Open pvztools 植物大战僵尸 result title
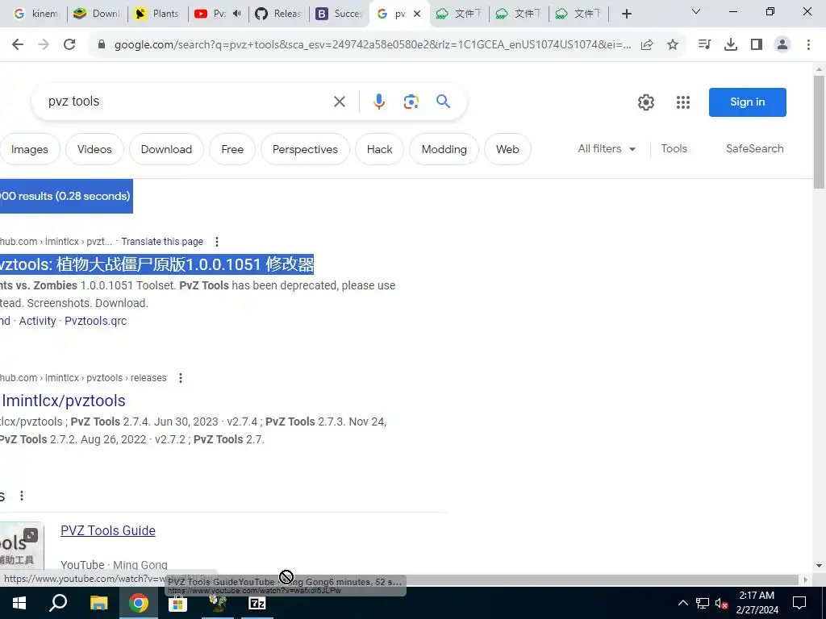 point(157,264)
